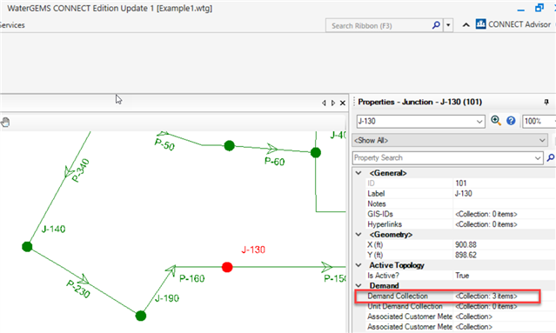Viewport: 556px width, 333px height.
Task: Click the Property Search magnifier icon
Action: tap(551, 157)
